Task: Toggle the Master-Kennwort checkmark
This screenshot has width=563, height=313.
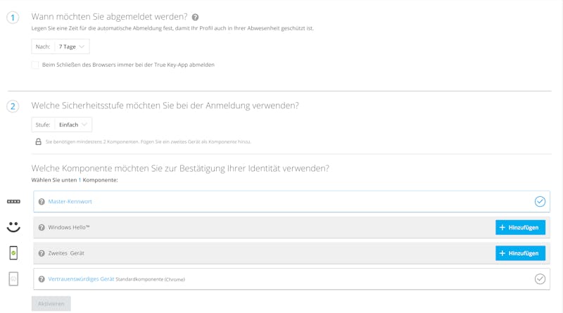Action: click(540, 202)
